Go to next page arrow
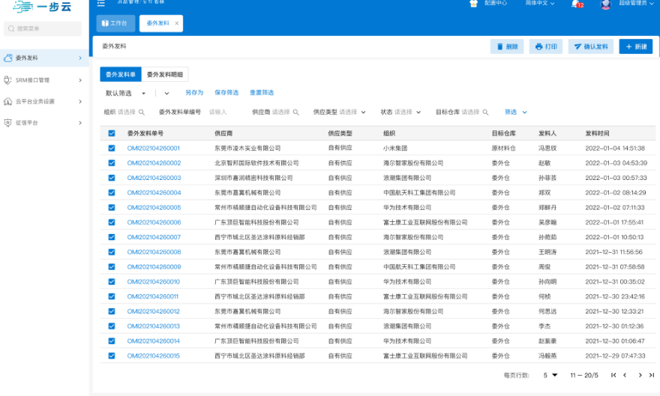Screen dimensions: 660x396 click(x=640, y=375)
